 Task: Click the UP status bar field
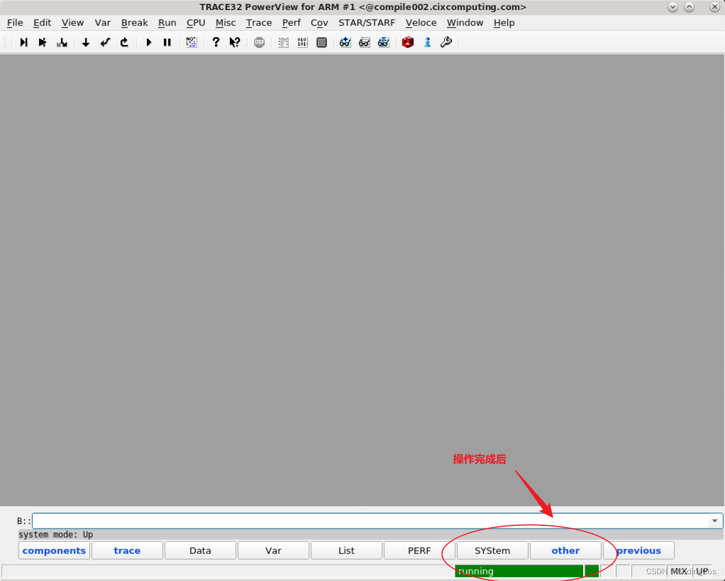tap(702, 571)
